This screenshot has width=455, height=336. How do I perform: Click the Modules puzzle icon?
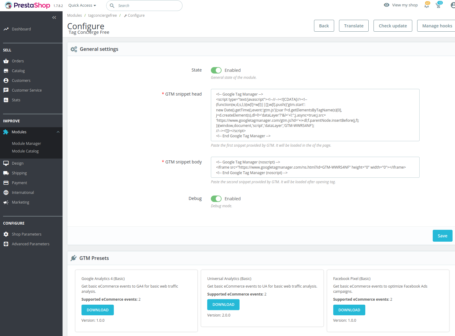pyautogui.click(x=6, y=132)
